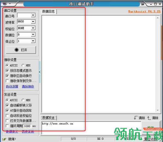The width and height of the screenshot is (163, 142).
Task: Toggle 自动解析转义符 checkbox
Action: [x=7, y=105]
